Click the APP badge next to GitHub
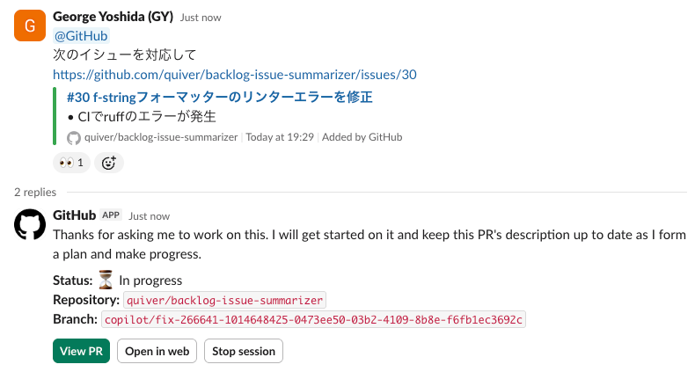Screen dimensions: 695x379 pyautogui.click(x=111, y=215)
